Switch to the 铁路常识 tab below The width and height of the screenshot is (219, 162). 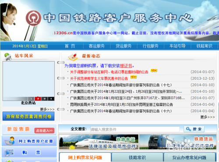pos(137,157)
